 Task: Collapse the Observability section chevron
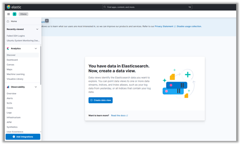click(x=36, y=87)
